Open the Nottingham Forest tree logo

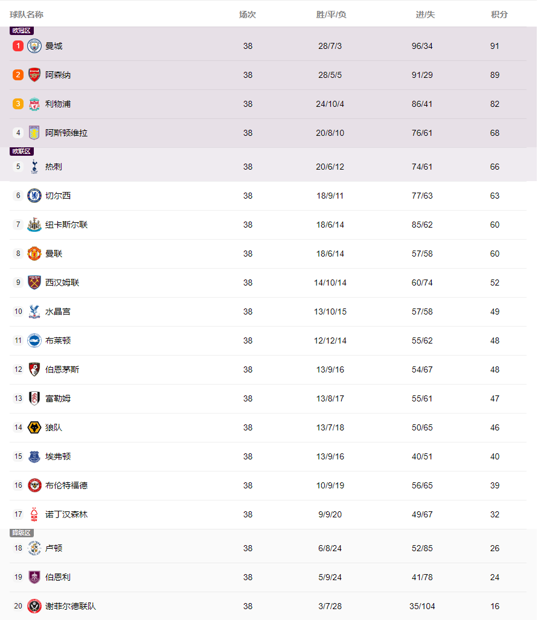tap(34, 514)
